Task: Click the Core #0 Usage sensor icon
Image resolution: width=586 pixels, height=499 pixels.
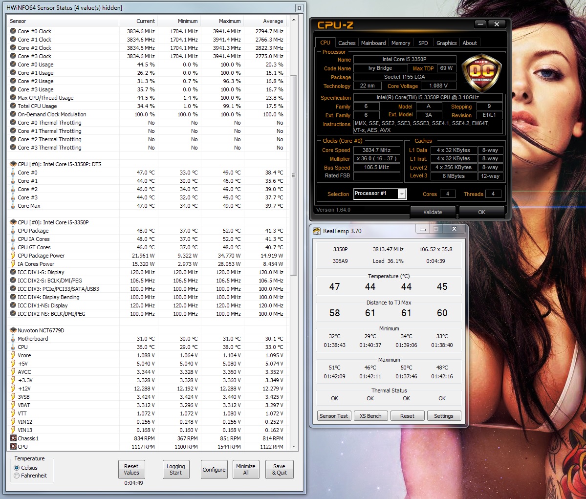Action: point(13,65)
